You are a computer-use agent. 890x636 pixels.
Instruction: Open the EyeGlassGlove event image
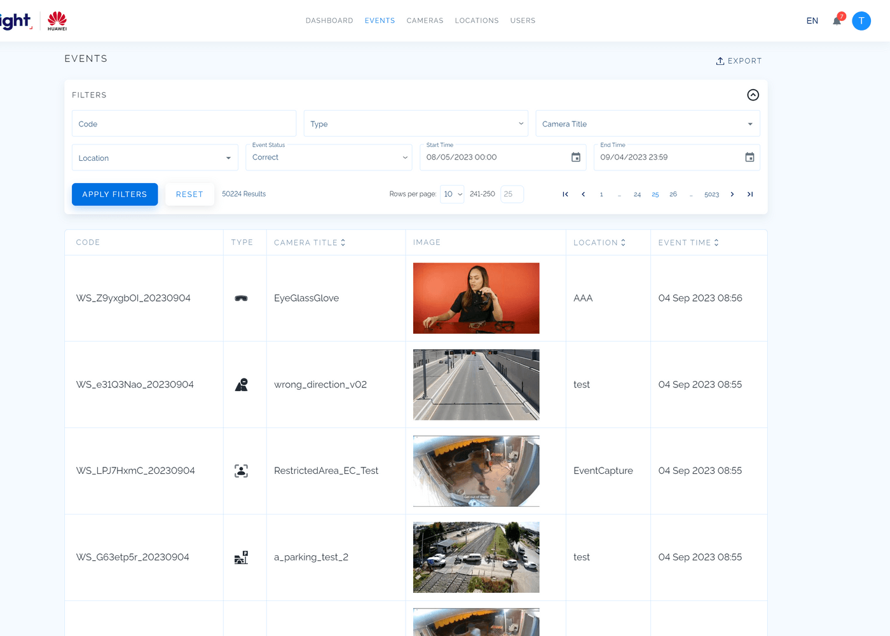(x=476, y=298)
